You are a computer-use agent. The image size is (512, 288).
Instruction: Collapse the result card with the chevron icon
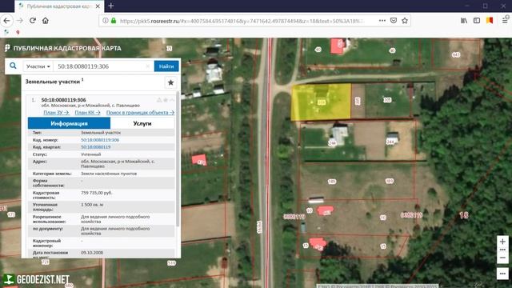pos(172,100)
